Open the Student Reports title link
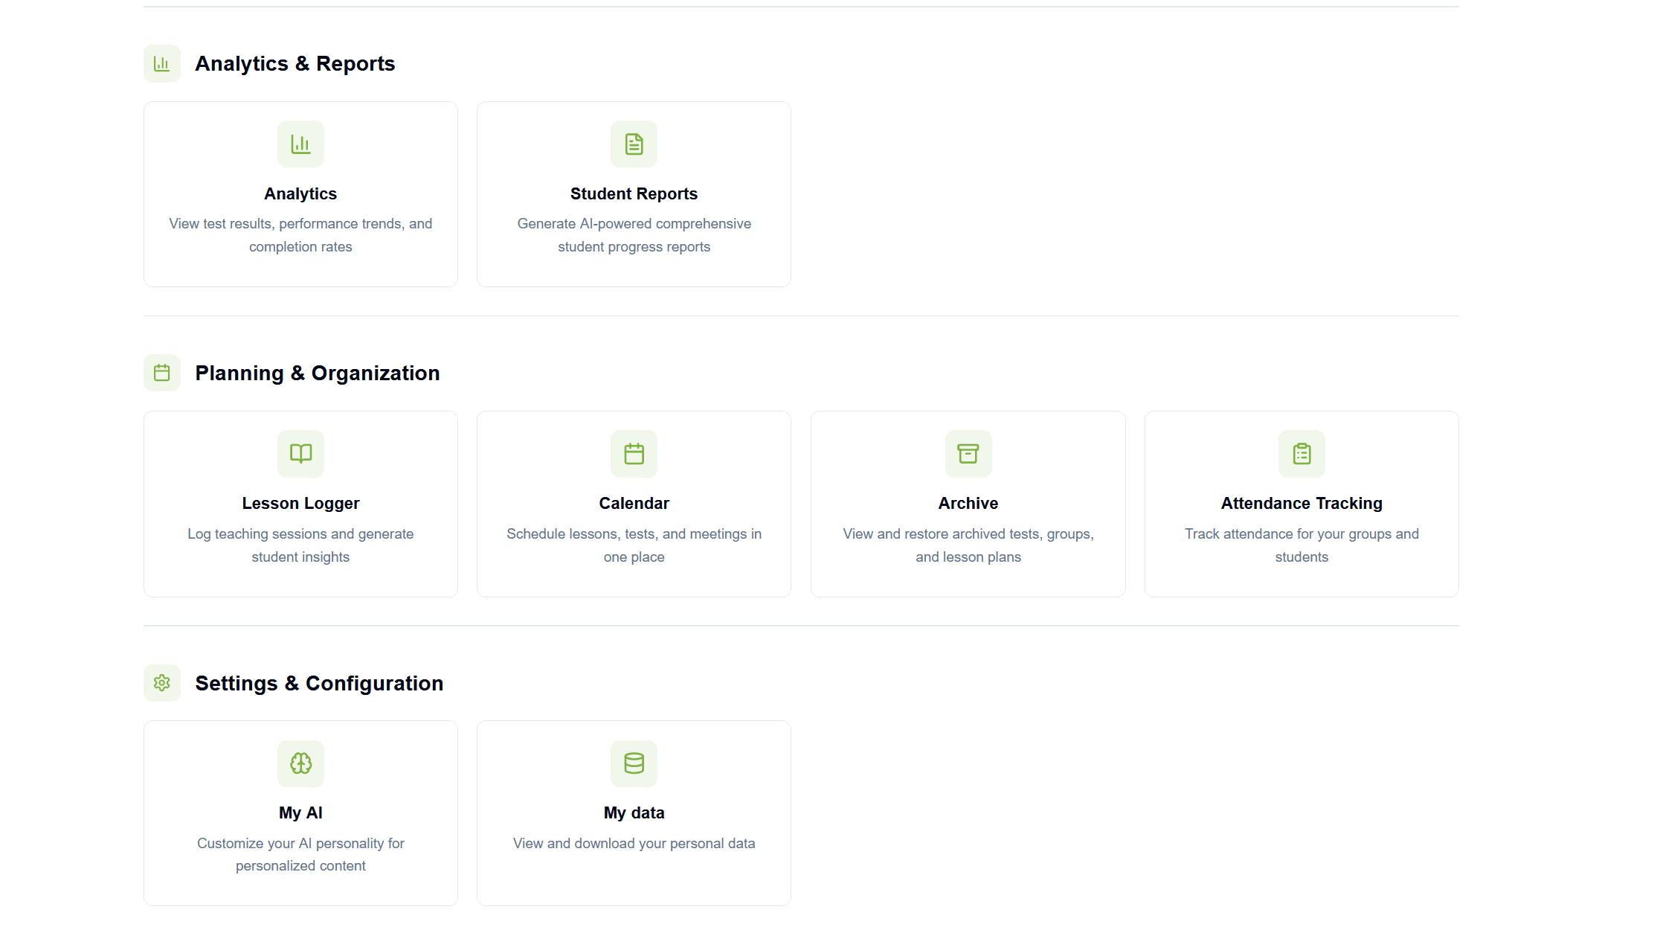1660x933 pixels. (x=634, y=193)
